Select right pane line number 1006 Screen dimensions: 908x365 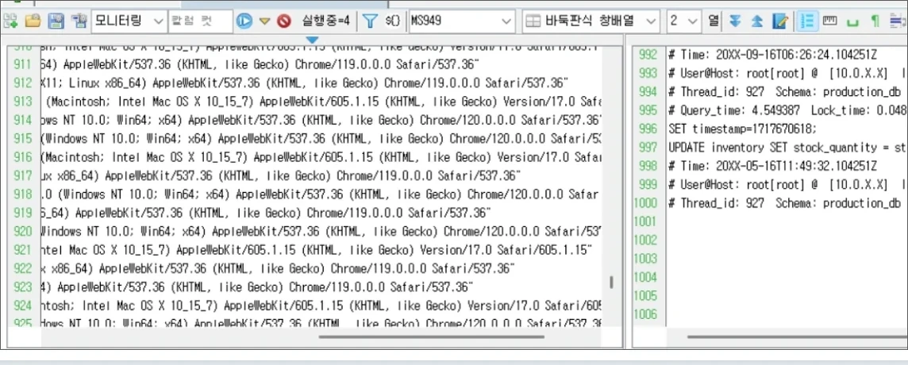pyautogui.click(x=646, y=314)
